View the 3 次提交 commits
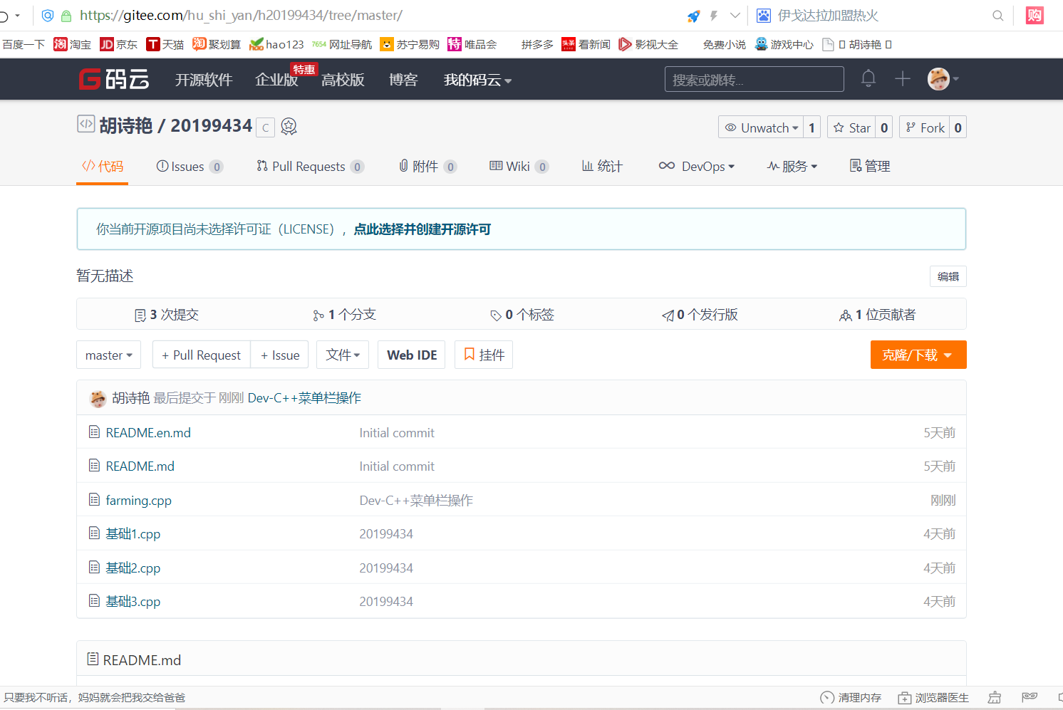 [167, 315]
